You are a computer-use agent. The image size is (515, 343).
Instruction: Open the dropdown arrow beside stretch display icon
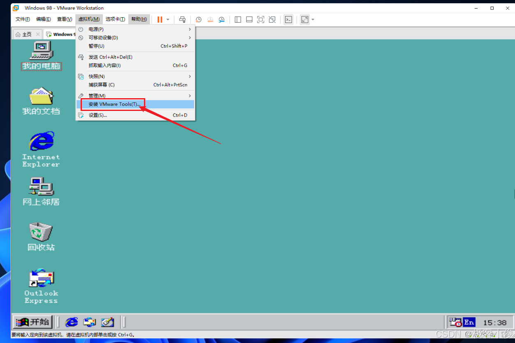(313, 19)
